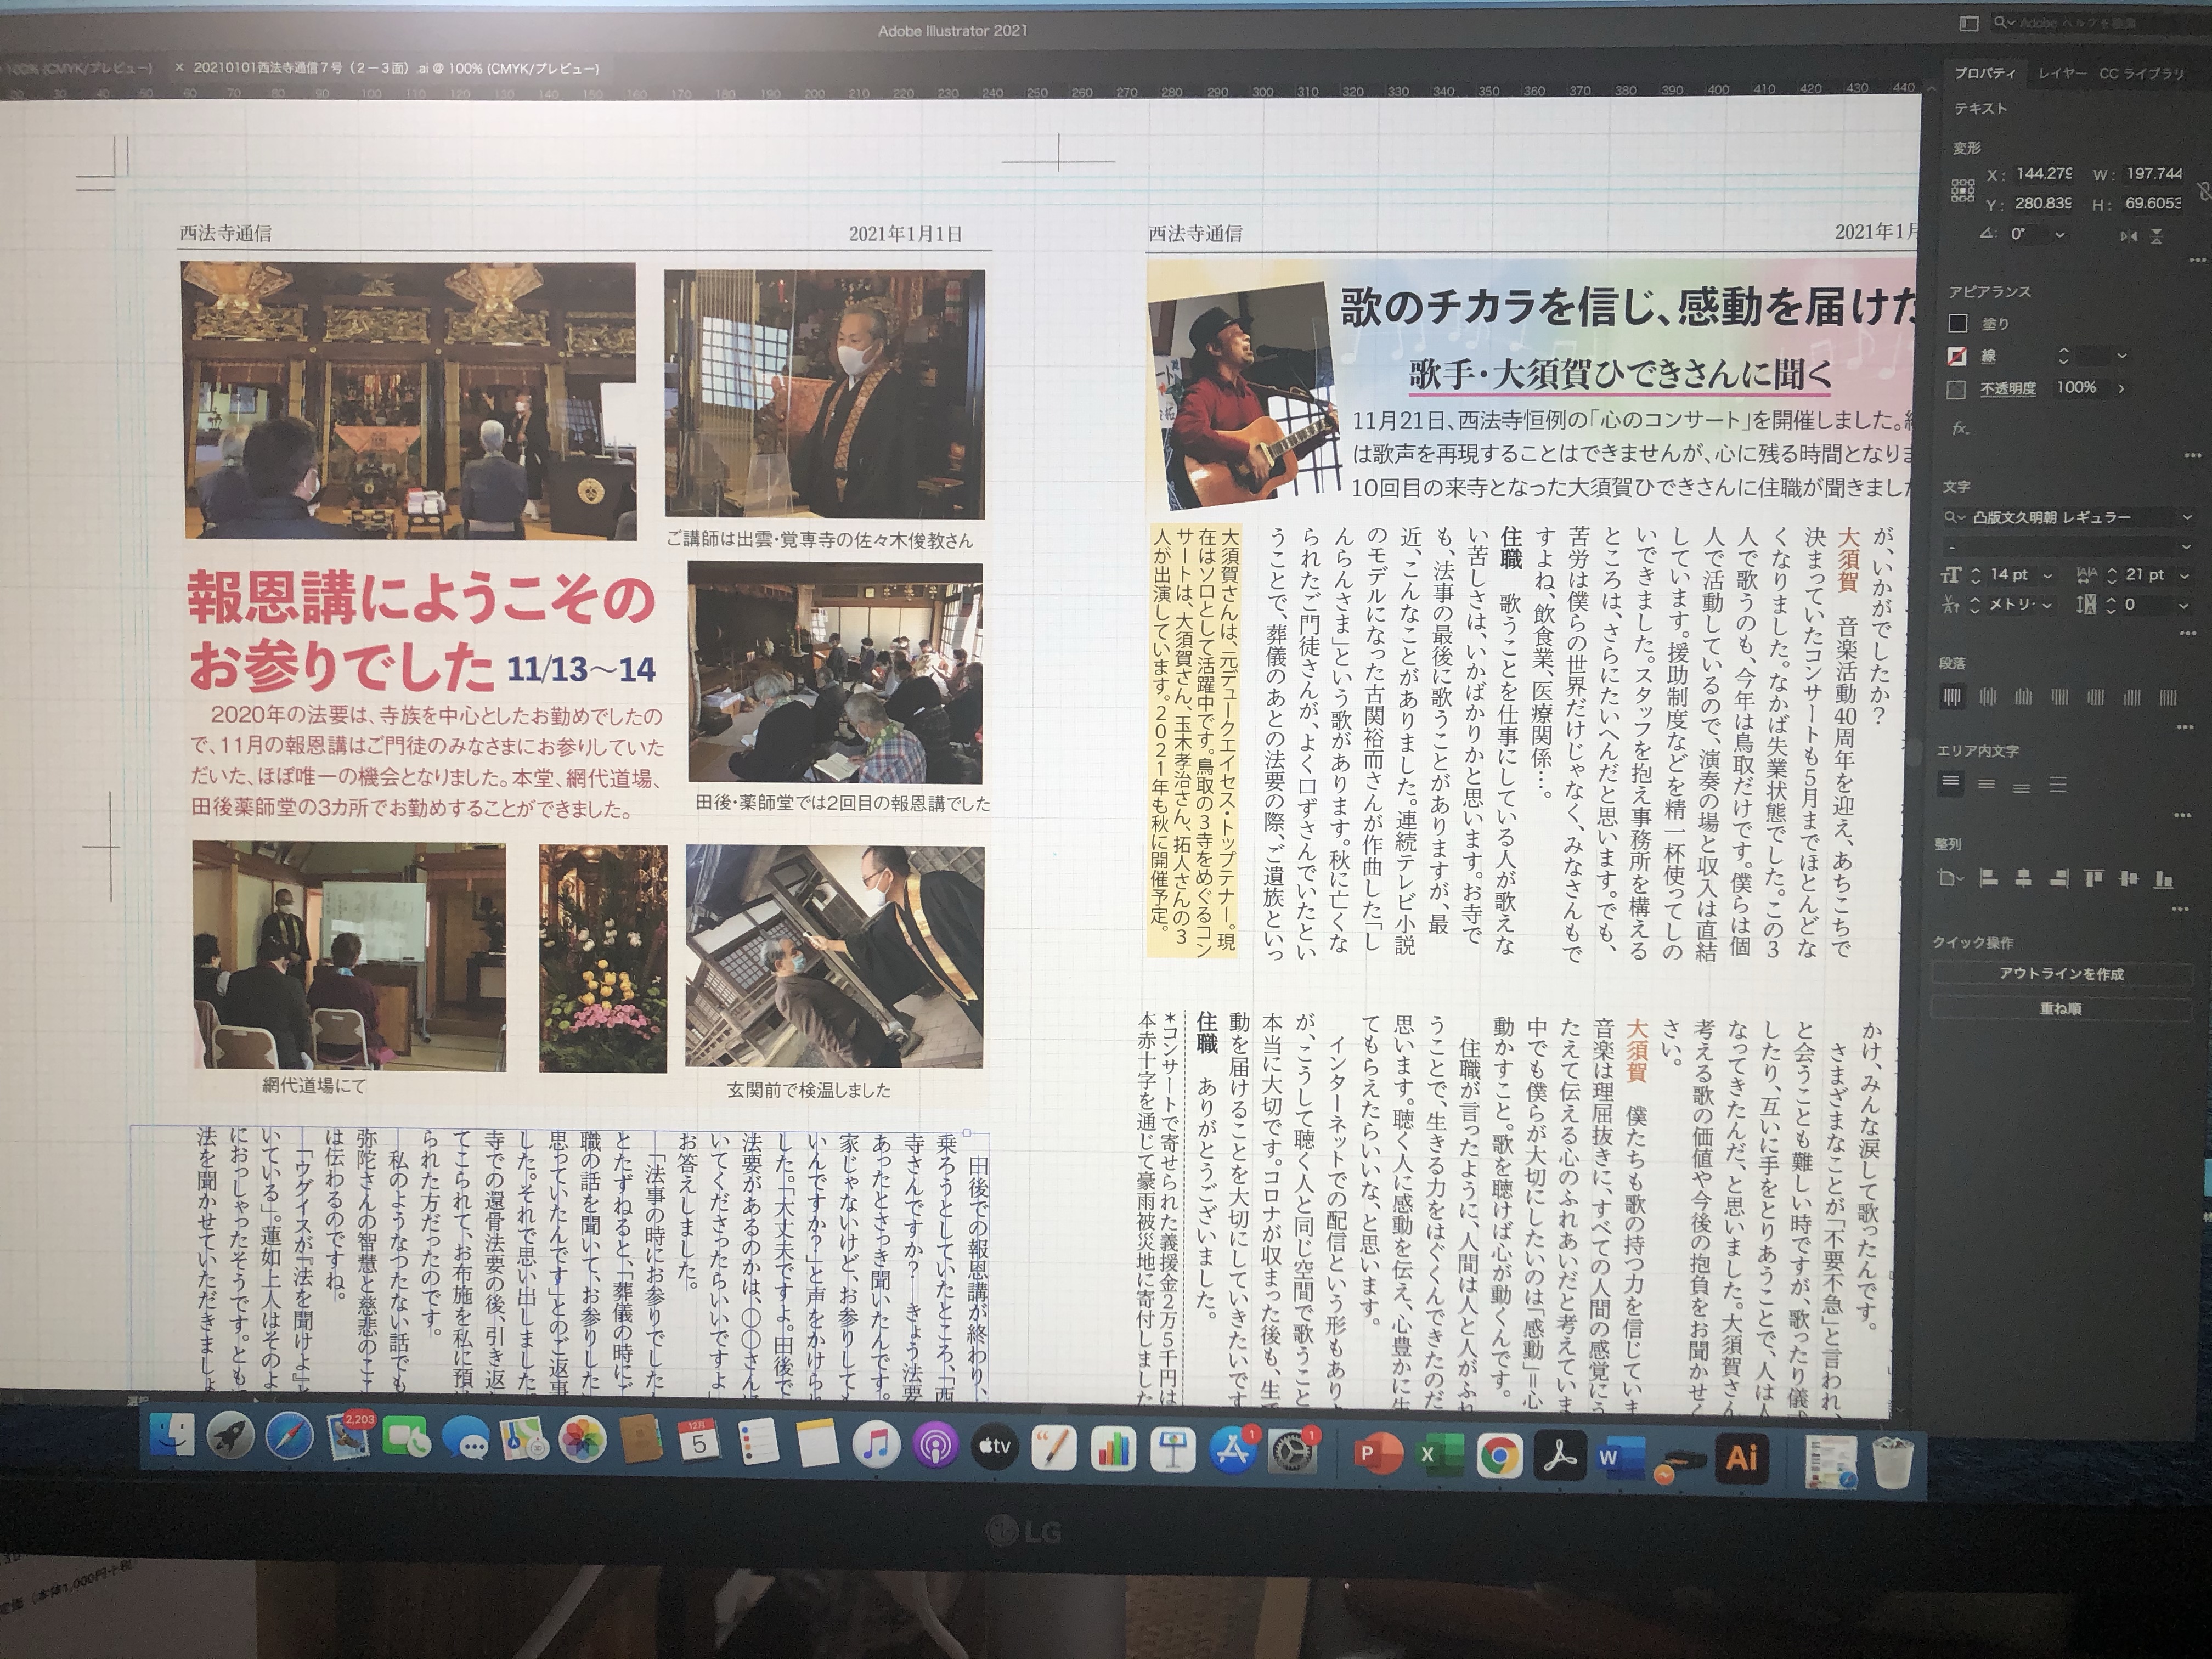2212x1659 pixels.
Task: Open Adobe Illustrator from the Dock
Action: coord(1741,1457)
